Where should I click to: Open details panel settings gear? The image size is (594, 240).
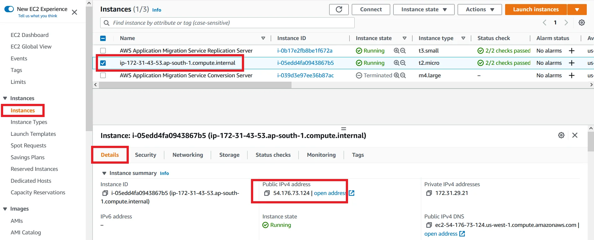pyautogui.click(x=561, y=135)
